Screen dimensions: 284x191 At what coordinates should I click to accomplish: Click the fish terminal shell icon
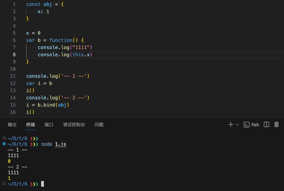pos(247,125)
